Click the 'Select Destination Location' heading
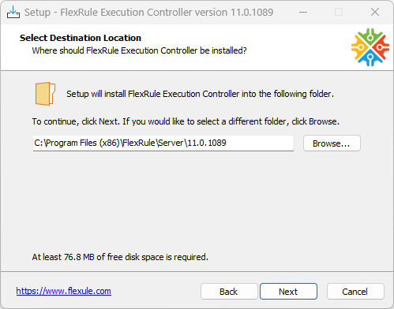This screenshot has height=309, width=394. pyautogui.click(x=81, y=38)
